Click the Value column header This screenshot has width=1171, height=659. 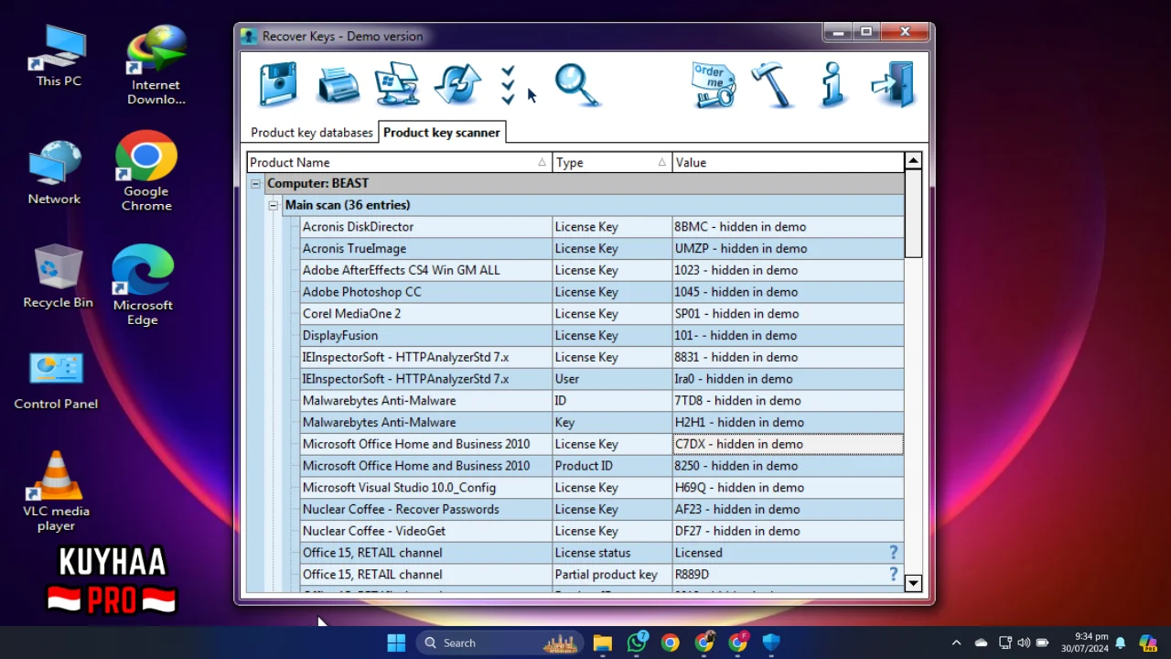pyautogui.click(x=788, y=162)
